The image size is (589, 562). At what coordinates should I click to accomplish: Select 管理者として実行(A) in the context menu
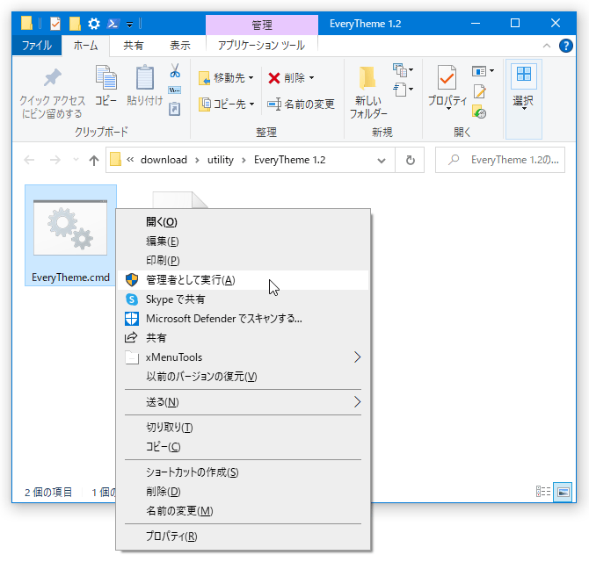pos(243,280)
